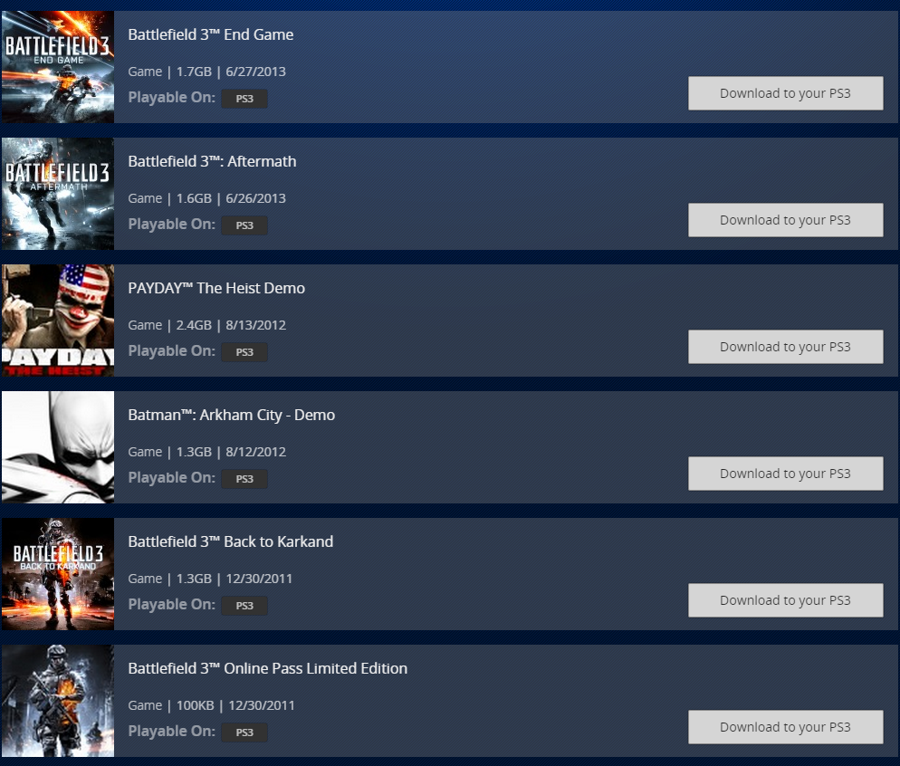Open the Online Pass soldier cover thumbnail

pyautogui.click(x=58, y=701)
